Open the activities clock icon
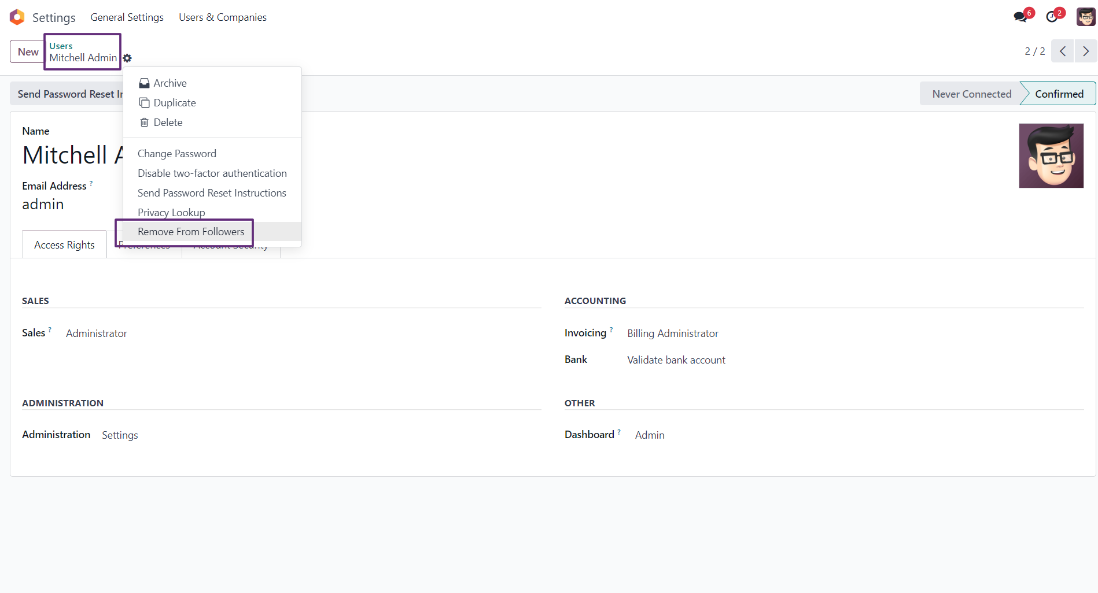 (x=1052, y=17)
